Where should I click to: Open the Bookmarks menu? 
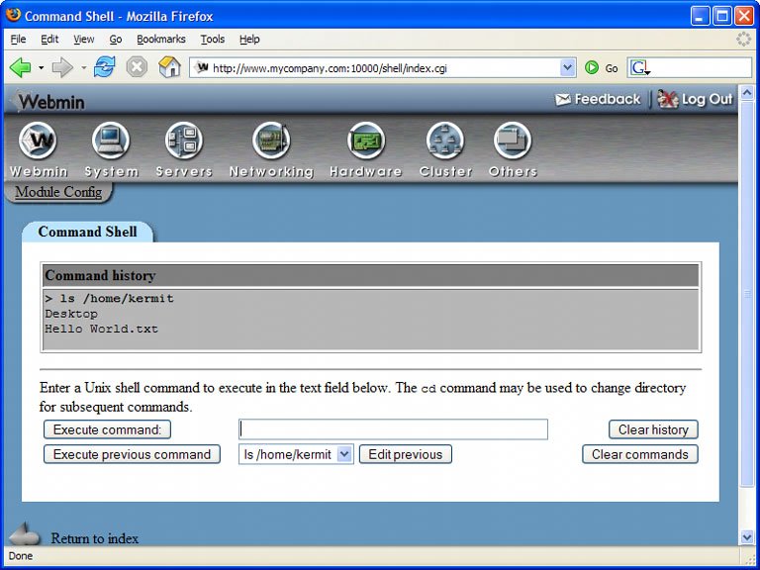161,40
